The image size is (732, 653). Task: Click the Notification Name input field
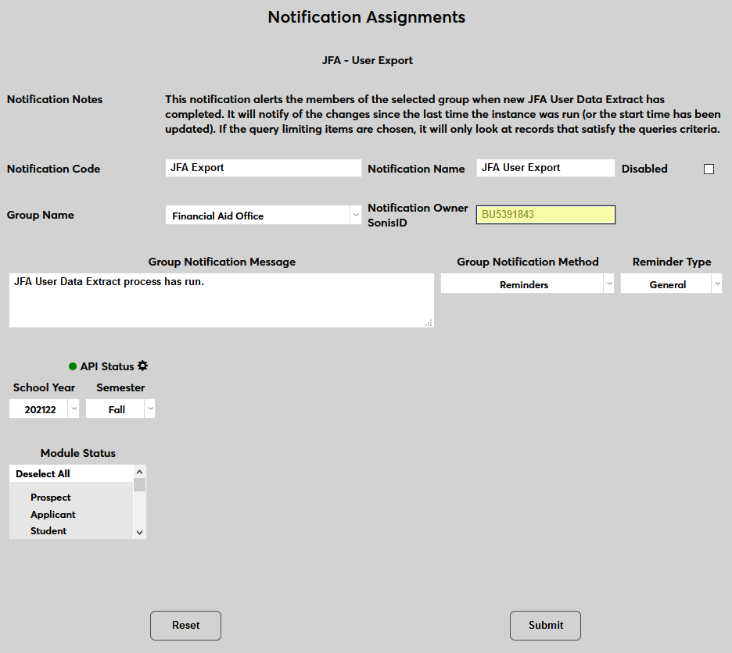(545, 168)
